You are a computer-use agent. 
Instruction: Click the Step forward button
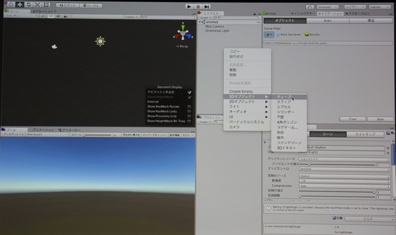[x=206, y=6]
